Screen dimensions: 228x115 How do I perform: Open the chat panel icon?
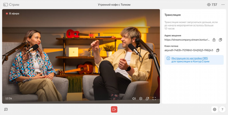pyautogui.click(x=6, y=109)
